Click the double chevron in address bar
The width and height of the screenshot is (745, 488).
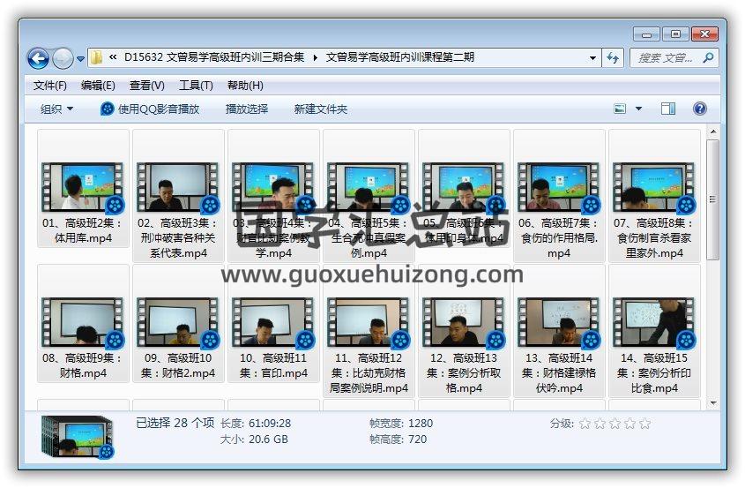113,57
